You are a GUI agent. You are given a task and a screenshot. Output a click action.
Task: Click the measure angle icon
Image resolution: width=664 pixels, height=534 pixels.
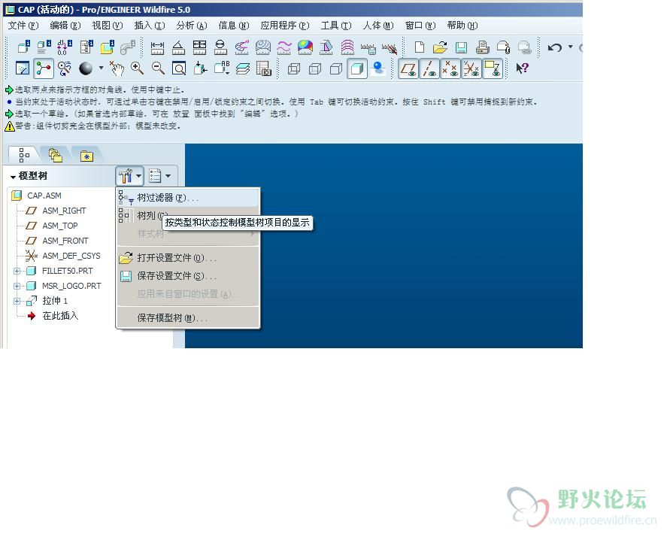[x=178, y=47]
